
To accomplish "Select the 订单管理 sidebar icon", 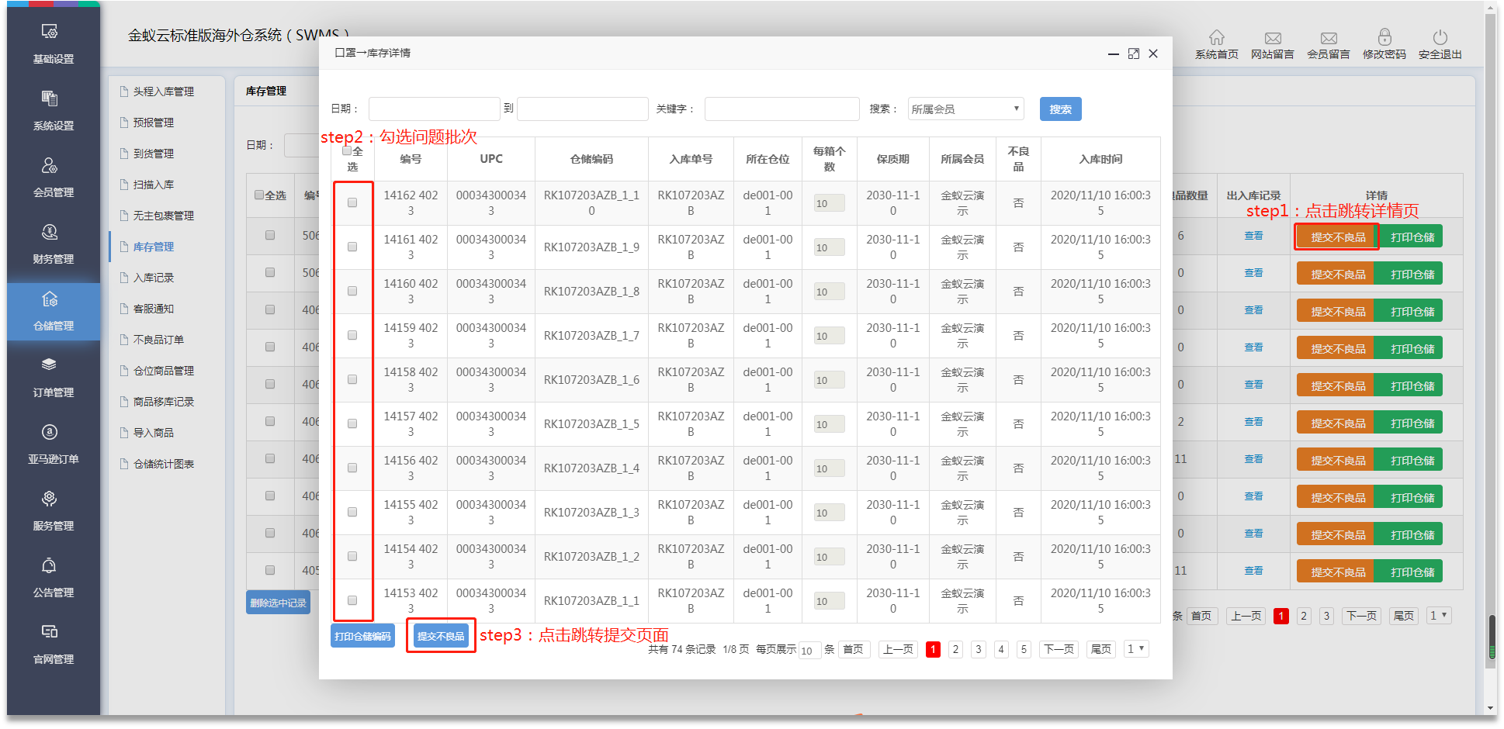I will [x=50, y=365].
